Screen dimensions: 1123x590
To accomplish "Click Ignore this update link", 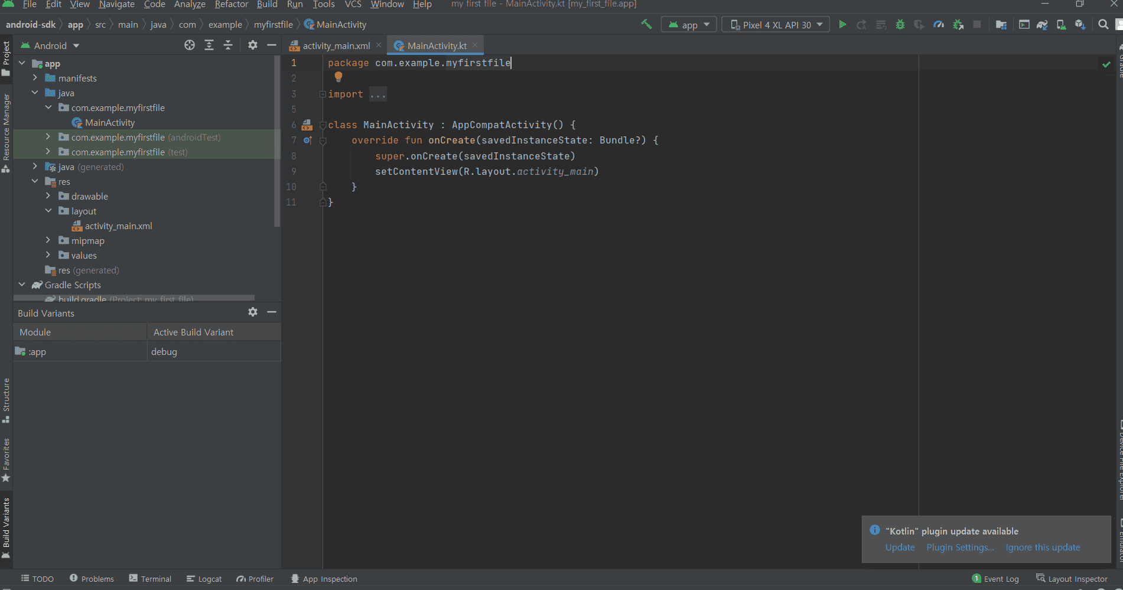I will [1043, 547].
